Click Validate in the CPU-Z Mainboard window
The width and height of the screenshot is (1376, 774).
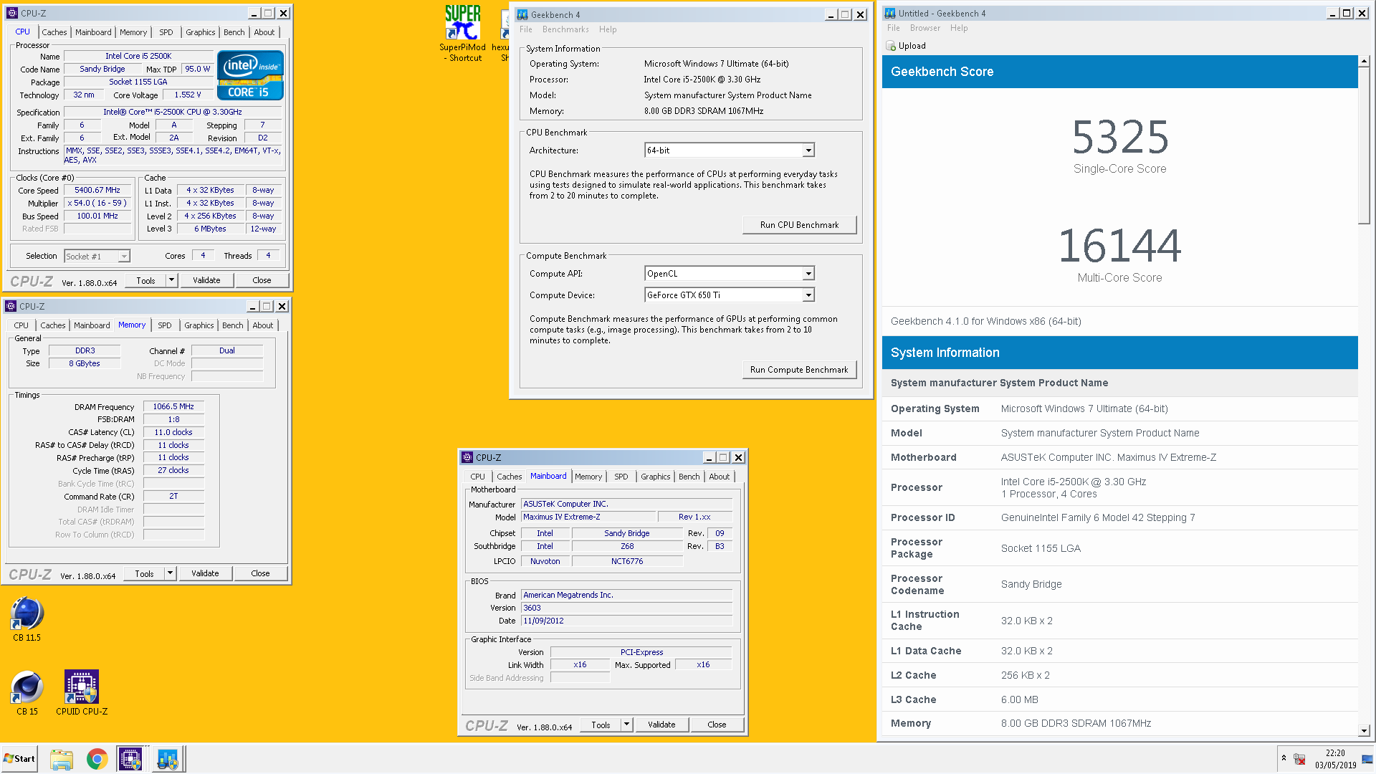(x=661, y=725)
